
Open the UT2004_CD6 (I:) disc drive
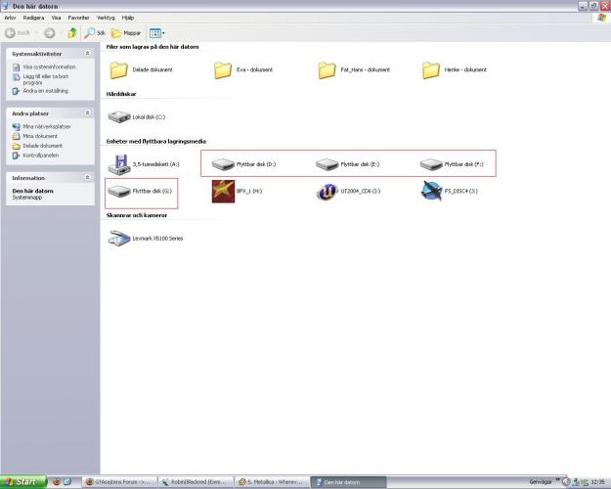coord(327,192)
